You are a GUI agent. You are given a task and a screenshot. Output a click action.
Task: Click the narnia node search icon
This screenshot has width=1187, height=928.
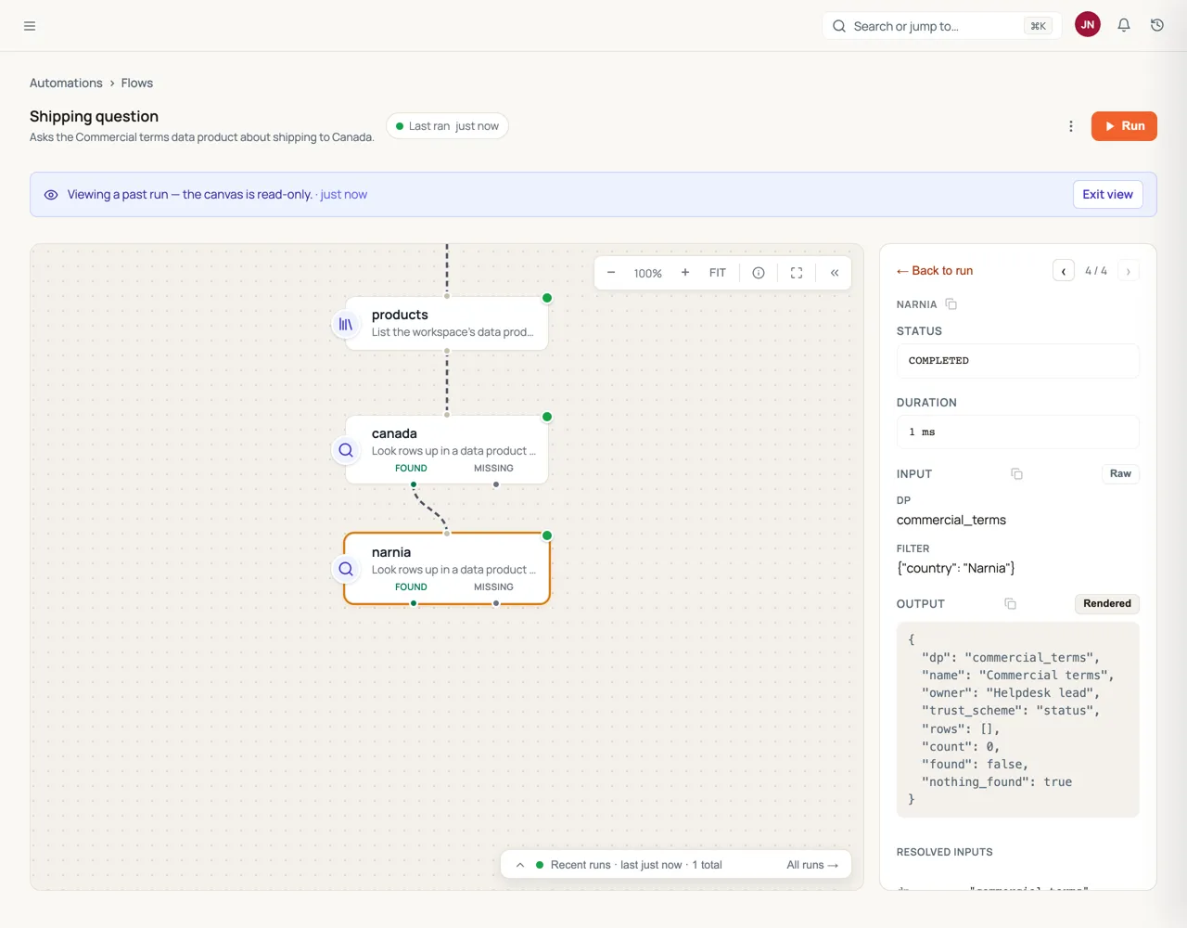346,569
